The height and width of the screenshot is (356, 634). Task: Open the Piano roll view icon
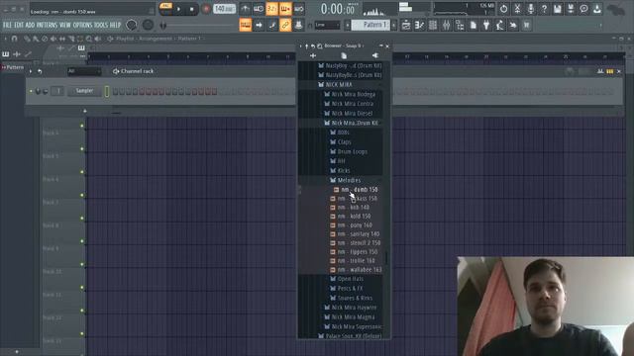point(419,25)
